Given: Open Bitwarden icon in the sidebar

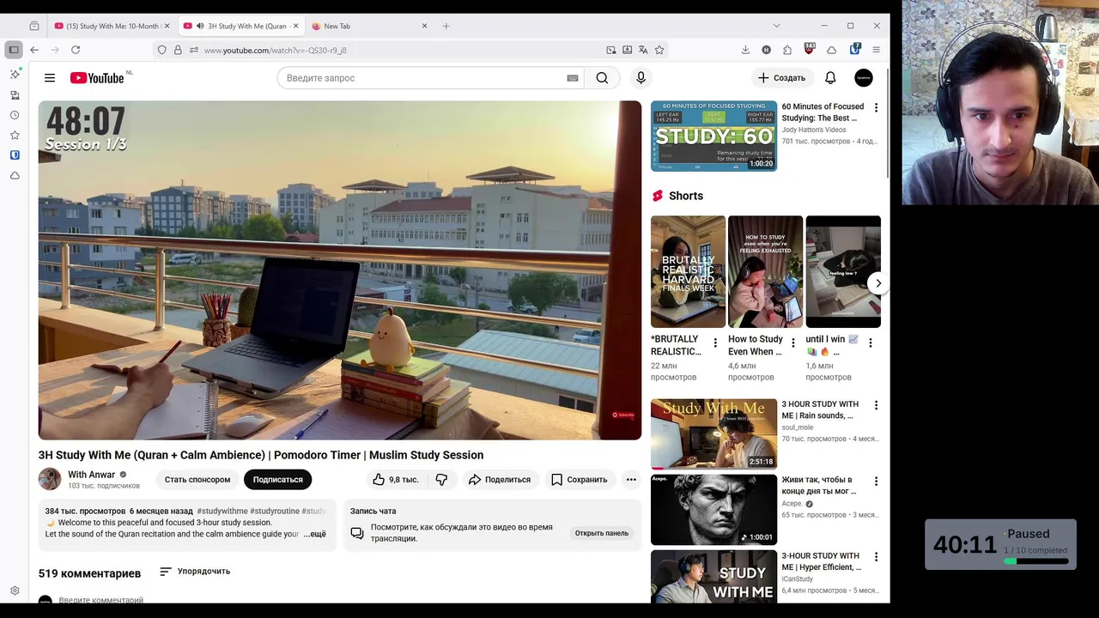Looking at the screenshot, I should (x=15, y=155).
